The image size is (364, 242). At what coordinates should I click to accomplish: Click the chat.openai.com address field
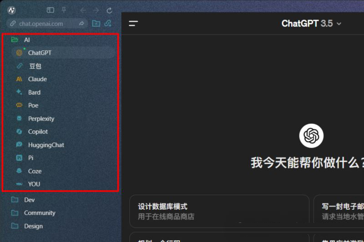[x=47, y=24]
